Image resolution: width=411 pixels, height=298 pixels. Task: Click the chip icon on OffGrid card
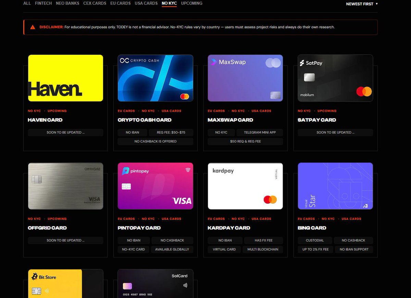(37, 179)
